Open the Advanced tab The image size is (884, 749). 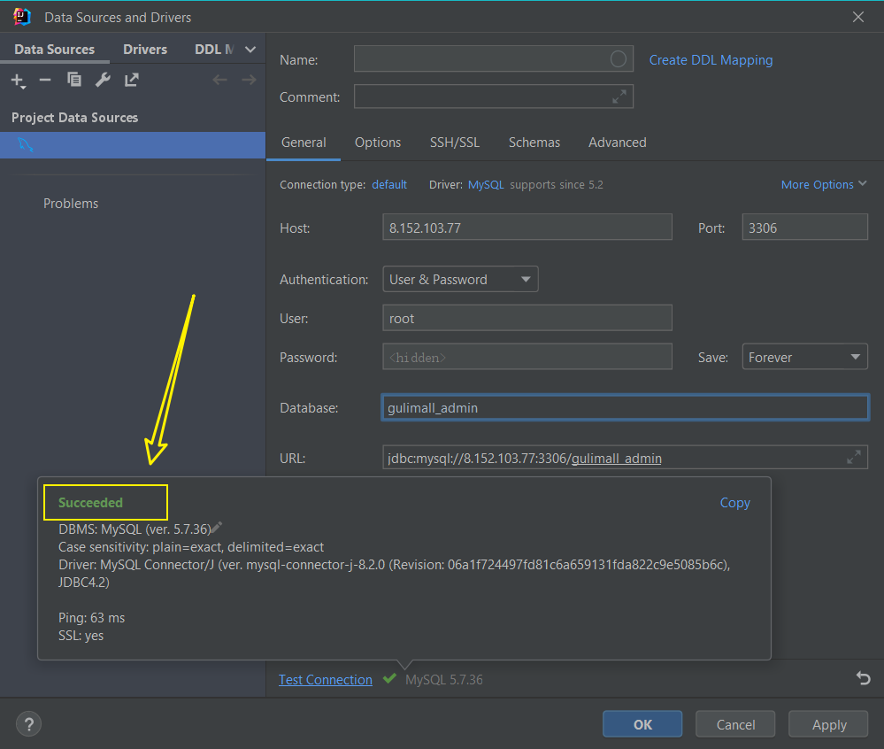(x=618, y=143)
